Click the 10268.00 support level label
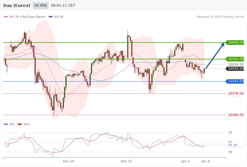 pos(235,115)
